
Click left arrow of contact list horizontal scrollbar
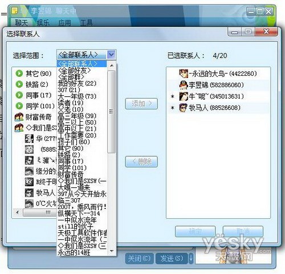pyautogui.click(x=18, y=212)
